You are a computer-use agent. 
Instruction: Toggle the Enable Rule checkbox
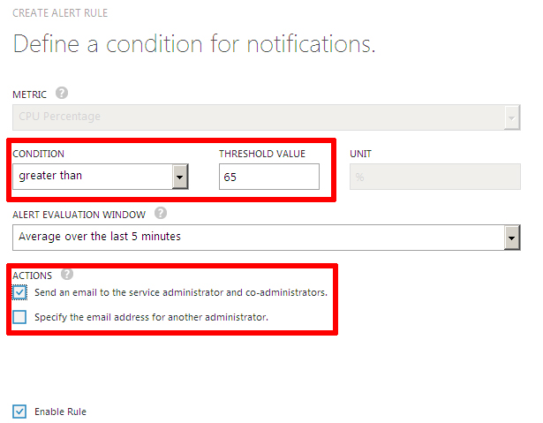[x=19, y=412]
